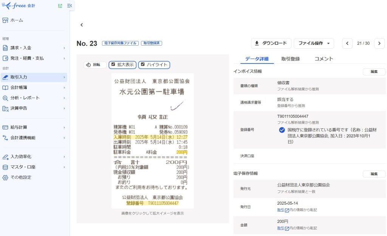The image size is (387, 236).
Task: Click the 会計連携機能 link icon
Action: click(5, 138)
